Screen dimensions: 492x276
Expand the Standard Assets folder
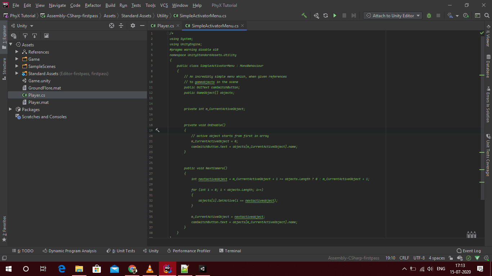coord(16,73)
